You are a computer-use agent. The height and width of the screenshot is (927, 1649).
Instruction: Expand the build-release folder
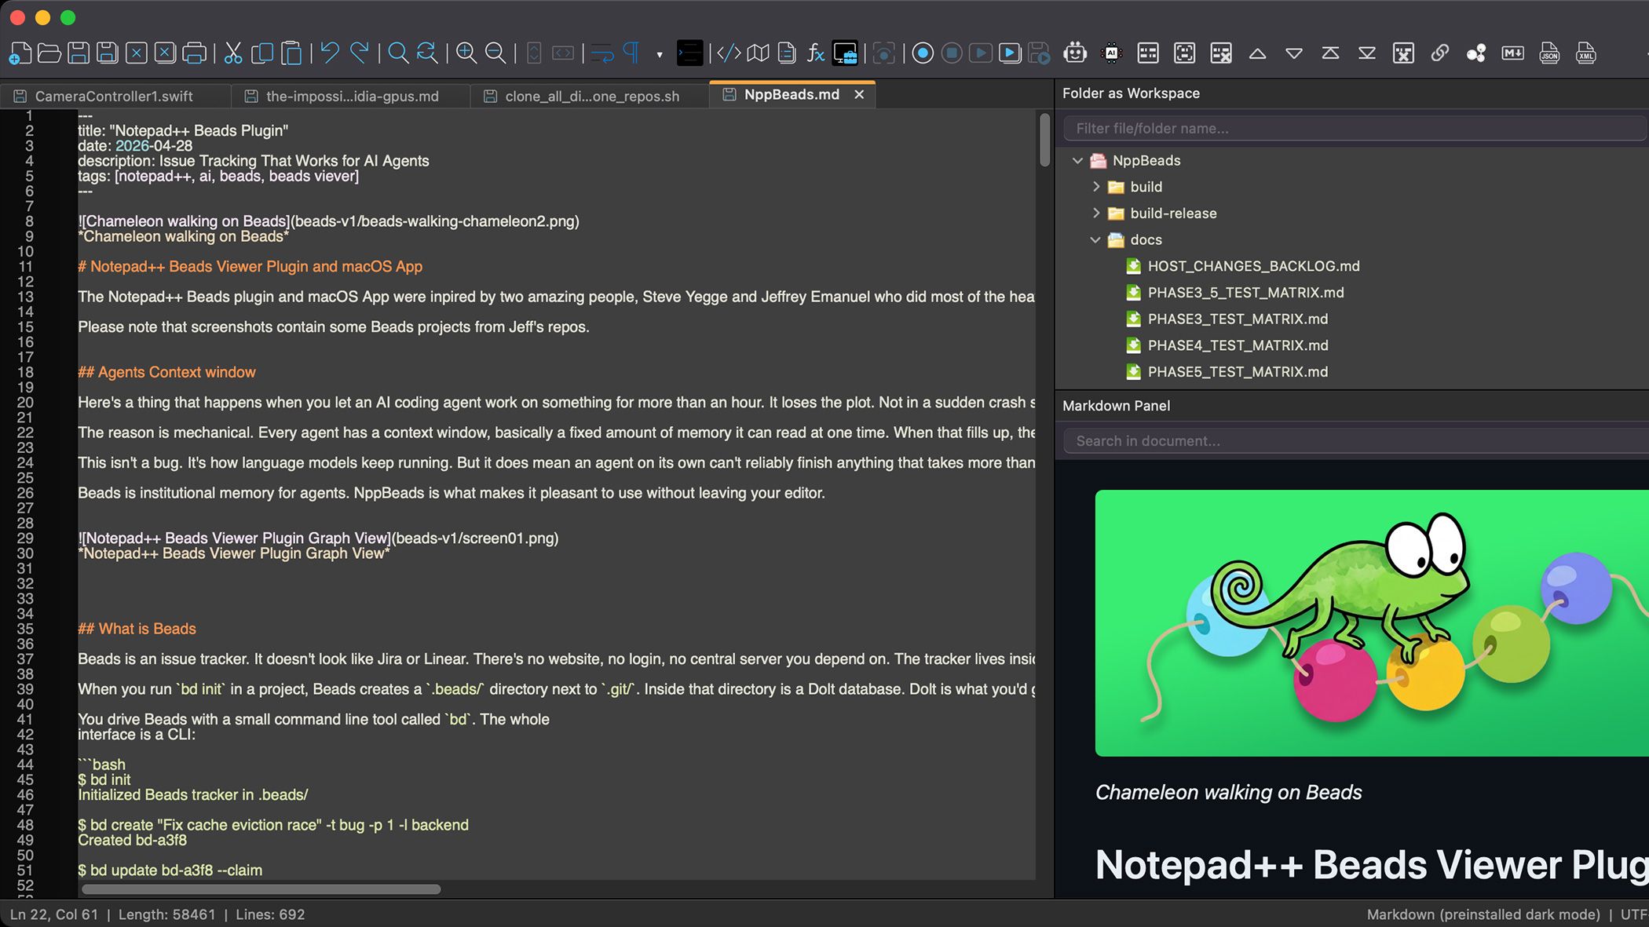pyautogui.click(x=1096, y=214)
